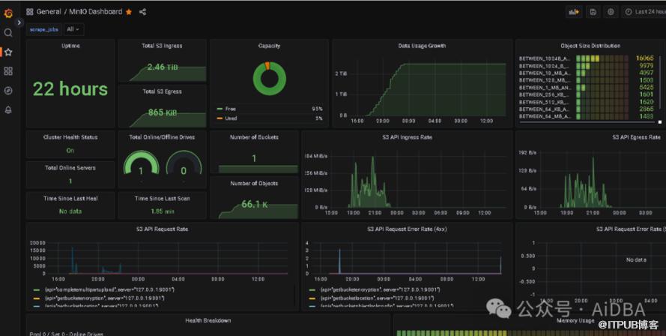Open the Dashboards grid icon in sidebar

pyautogui.click(x=8, y=71)
